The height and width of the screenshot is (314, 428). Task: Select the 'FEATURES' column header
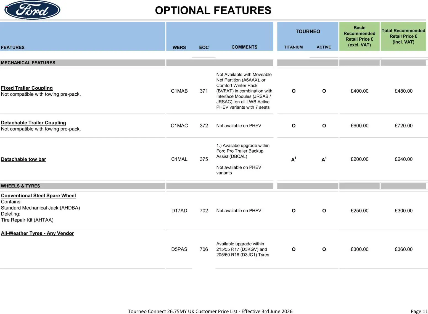click(x=13, y=47)
